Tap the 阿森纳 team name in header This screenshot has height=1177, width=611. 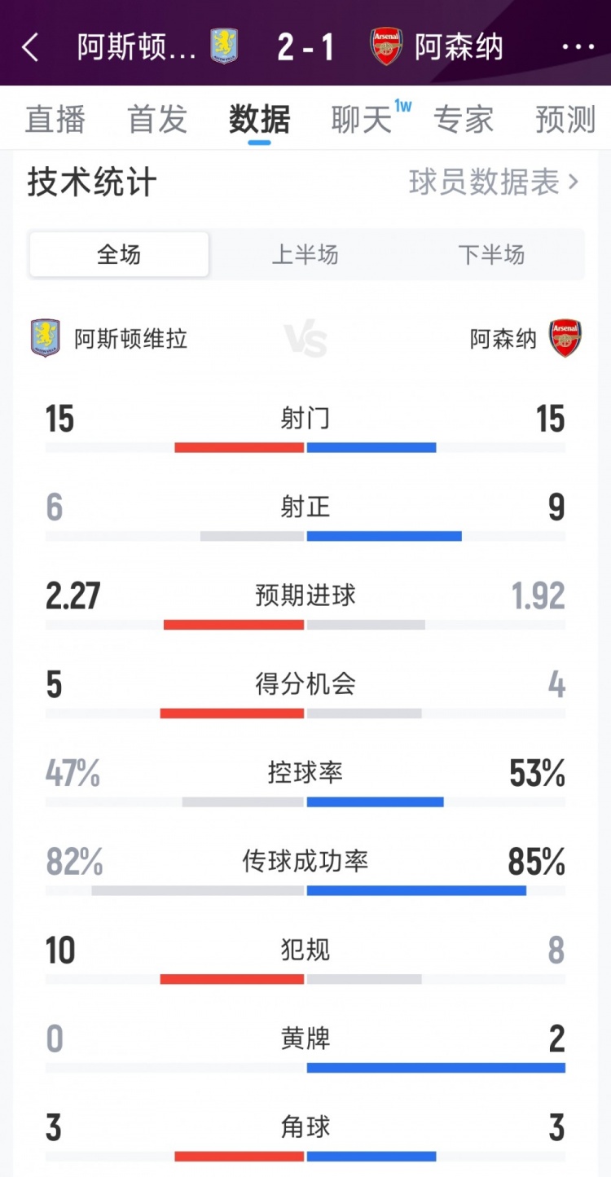[x=459, y=47]
